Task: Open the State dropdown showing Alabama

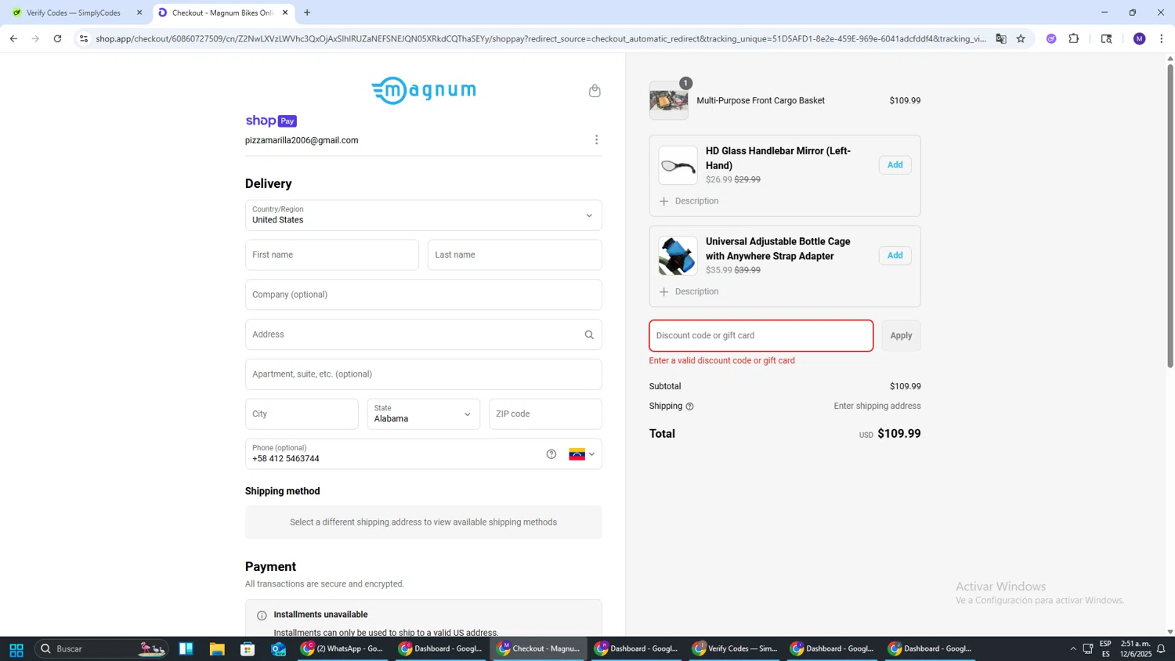Action: (x=424, y=414)
